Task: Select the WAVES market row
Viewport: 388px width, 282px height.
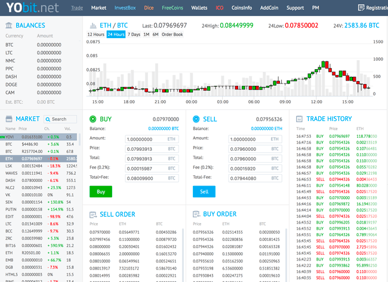Action: point(39,173)
